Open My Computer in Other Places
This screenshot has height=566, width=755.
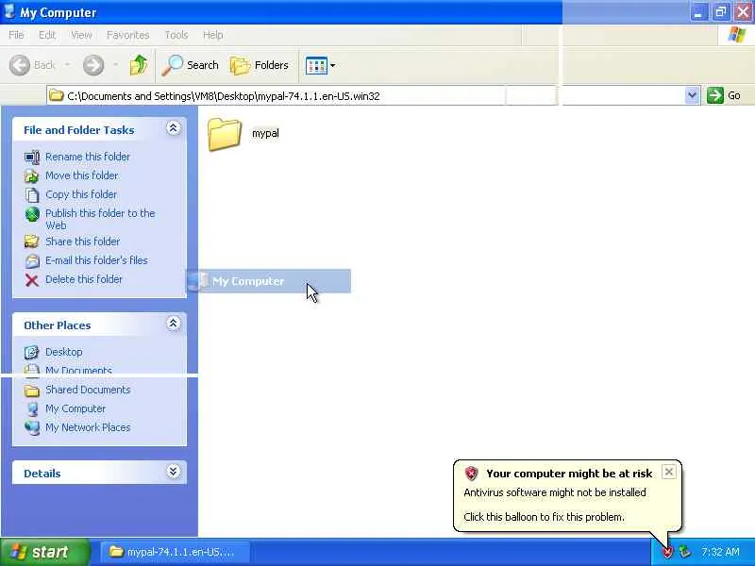coord(75,408)
